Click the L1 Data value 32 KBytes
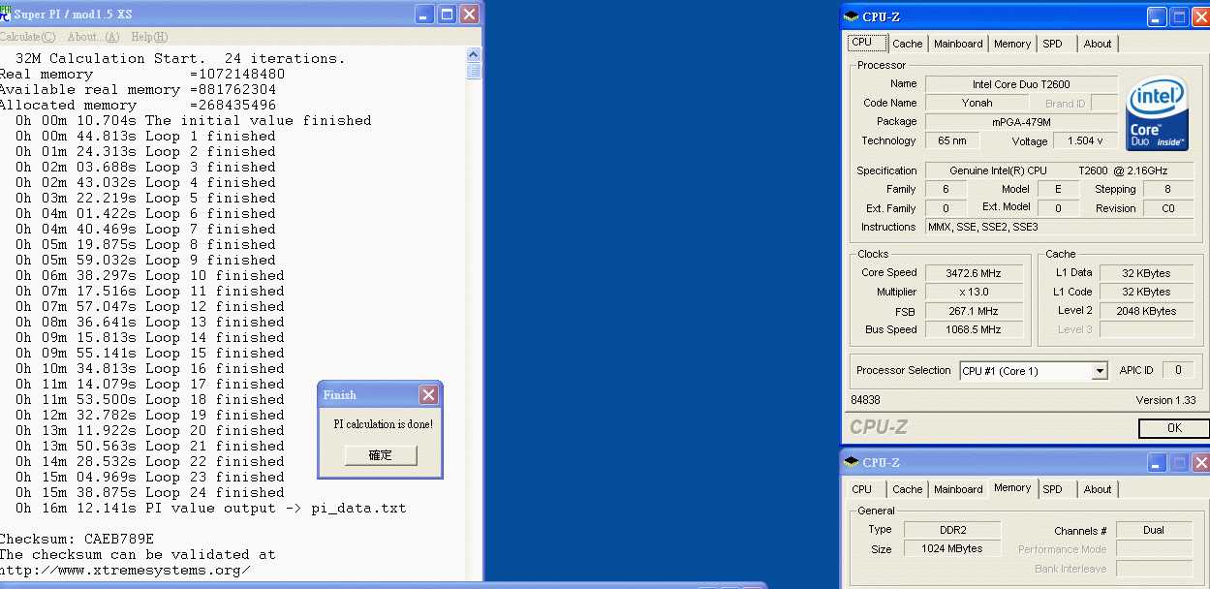 tap(1146, 273)
